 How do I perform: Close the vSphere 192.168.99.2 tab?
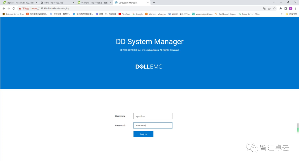click(x=111, y=3)
